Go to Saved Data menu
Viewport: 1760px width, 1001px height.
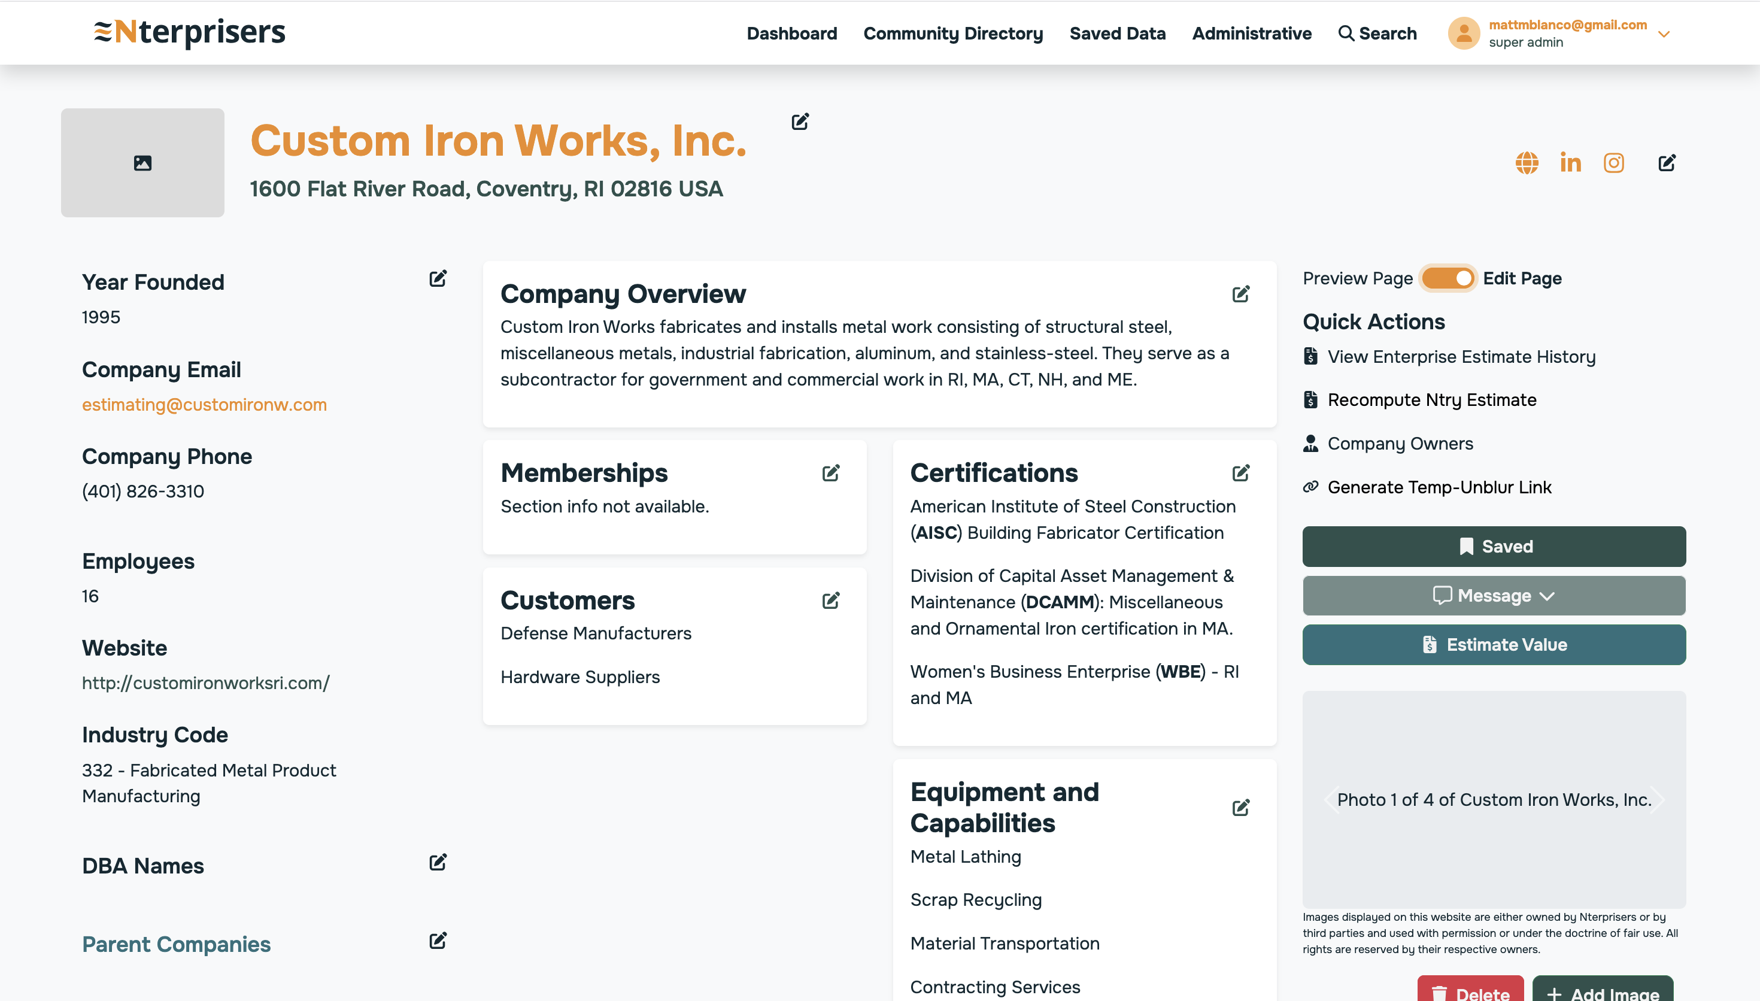click(1116, 34)
